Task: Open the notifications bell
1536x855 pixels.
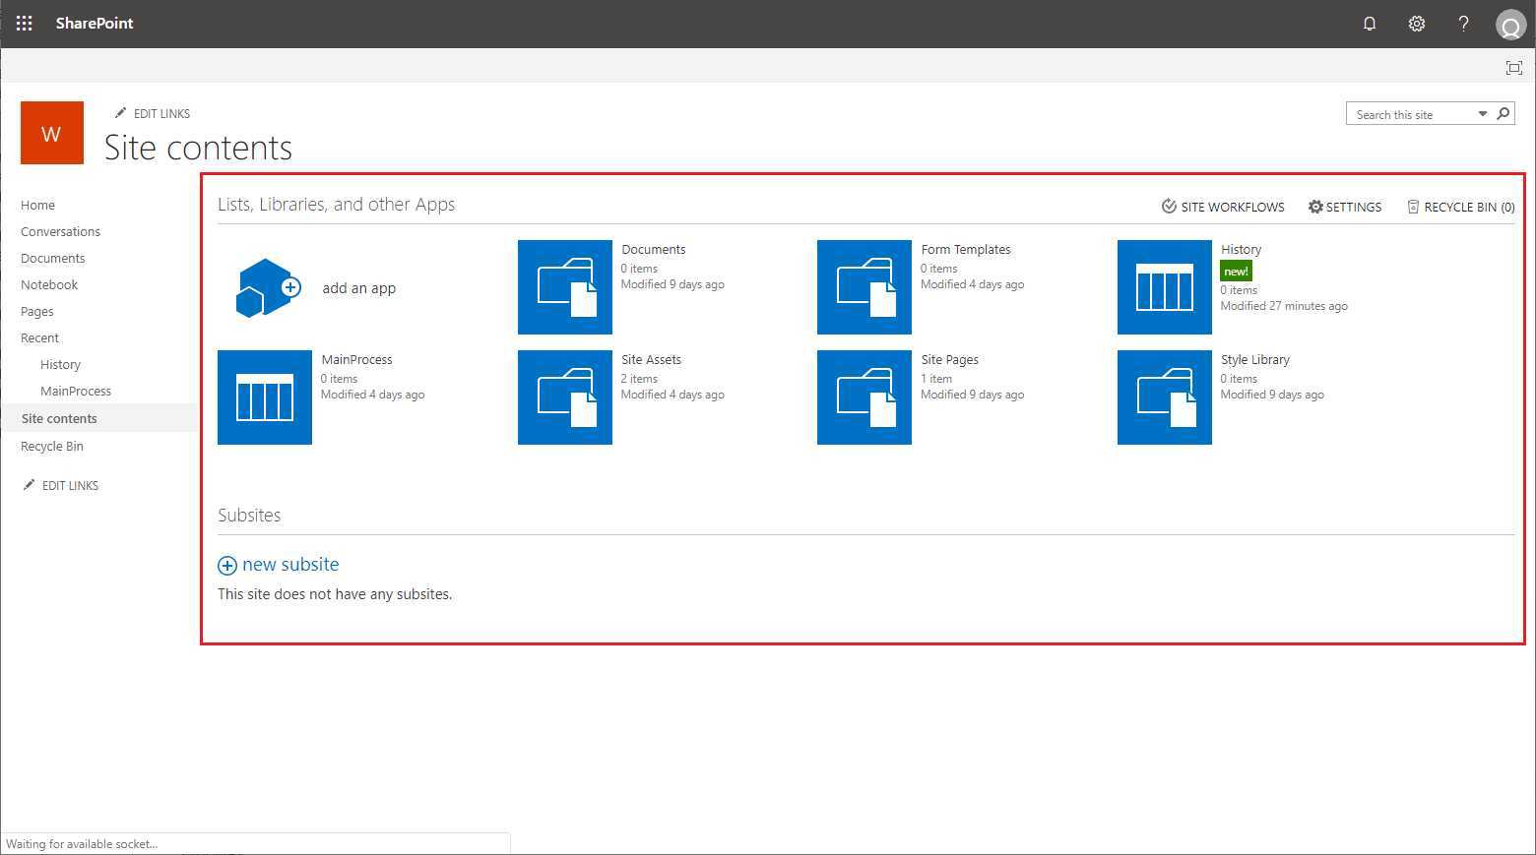Action: pyautogui.click(x=1369, y=24)
